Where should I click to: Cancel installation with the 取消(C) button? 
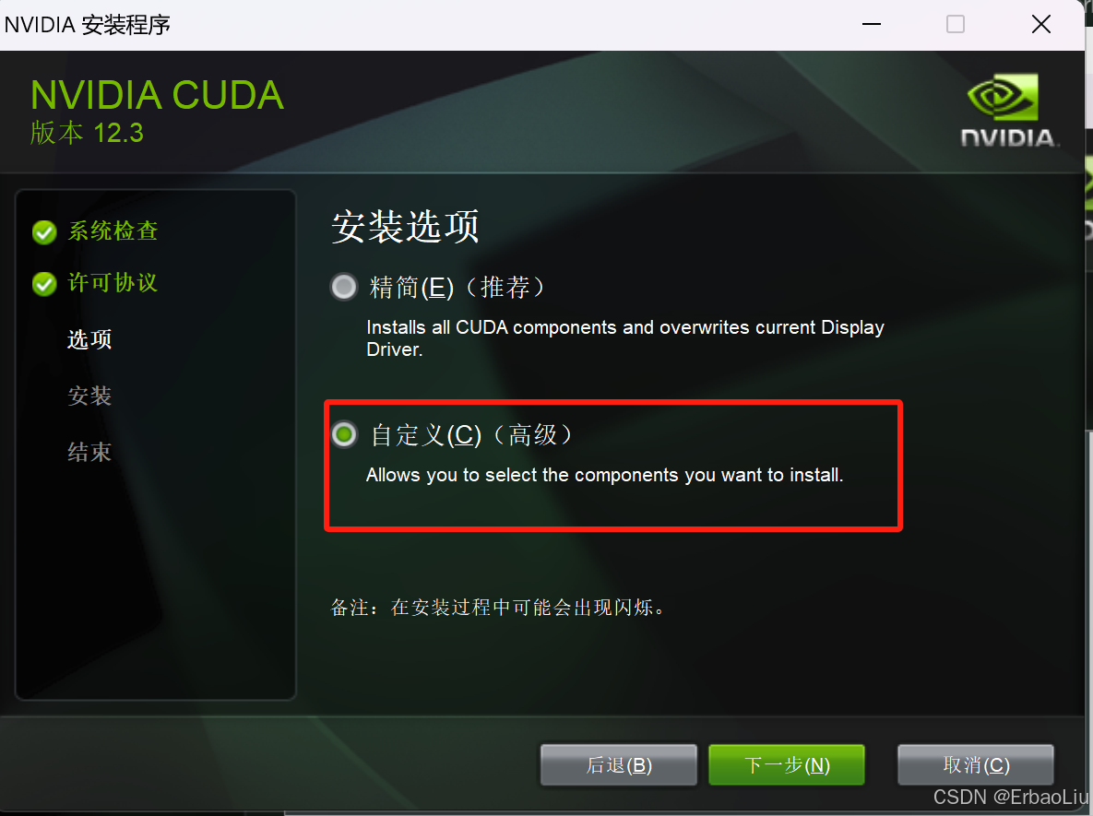(x=976, y=765)
